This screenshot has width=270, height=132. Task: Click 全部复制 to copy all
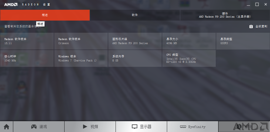(x=261, y=27)
